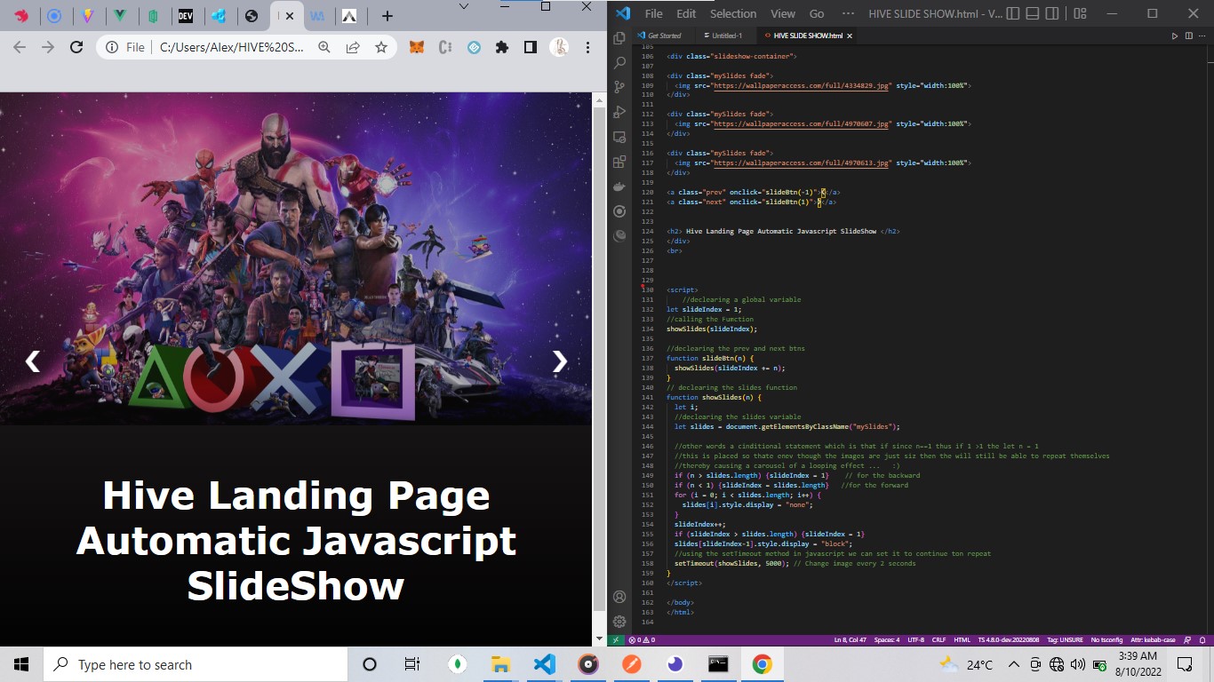
Task: Change language mode via HTML in status bar
Action: pyautogui.click(x=962, y=639)
